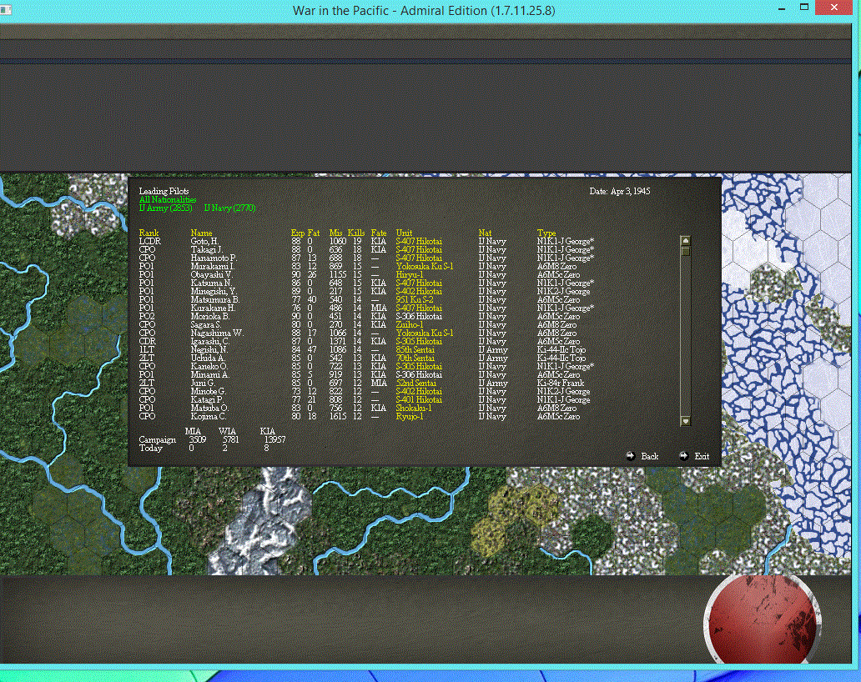Viewport: 861px width, 682px height.
Task: Open the window system menu icon in title bar
Action: pyautogui.click(x=6, y=9)
